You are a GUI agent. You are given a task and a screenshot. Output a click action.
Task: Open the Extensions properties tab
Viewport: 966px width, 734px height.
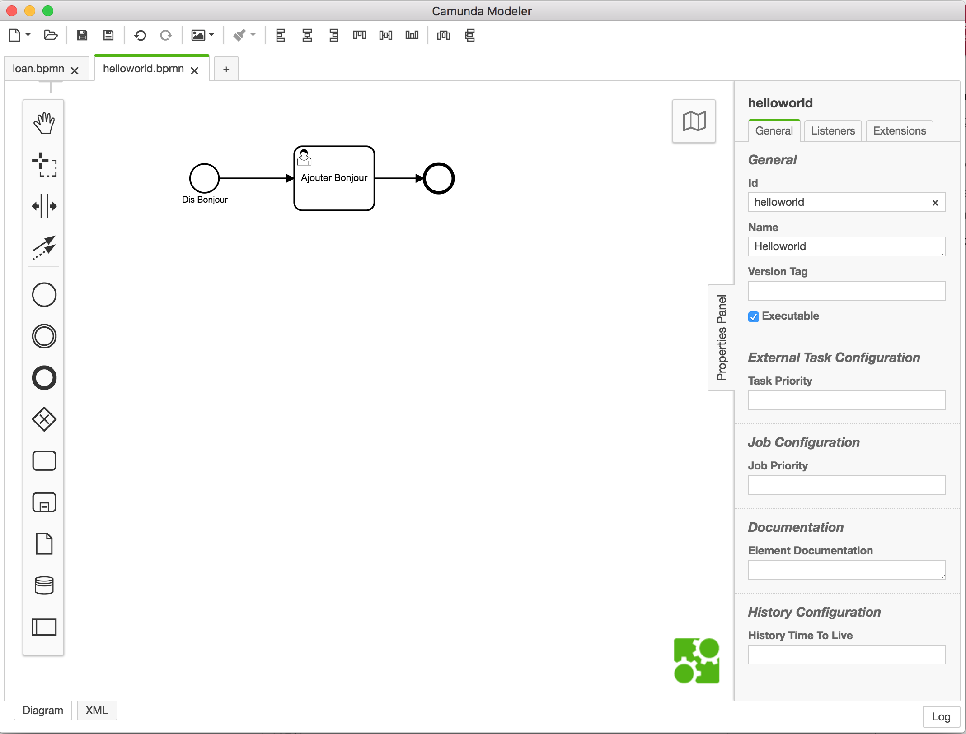tap(899, 131)
